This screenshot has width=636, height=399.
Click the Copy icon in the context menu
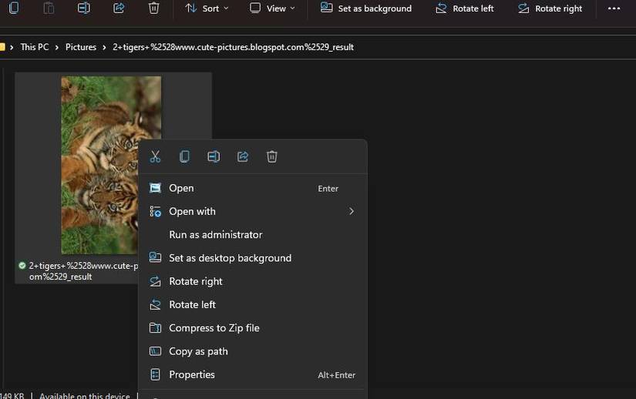pyautogui.click(x=184, y=156)
